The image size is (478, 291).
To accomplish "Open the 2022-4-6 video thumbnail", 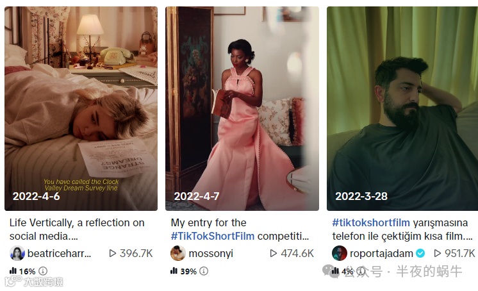I will [81, 108].
